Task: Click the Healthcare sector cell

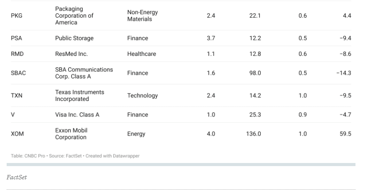Action: point(141,54)
